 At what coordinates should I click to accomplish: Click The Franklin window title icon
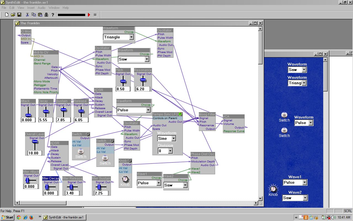pyautogui.click(x=17, y=23)
